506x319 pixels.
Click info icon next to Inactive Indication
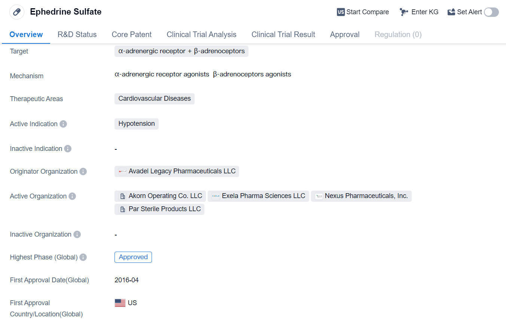68,149
